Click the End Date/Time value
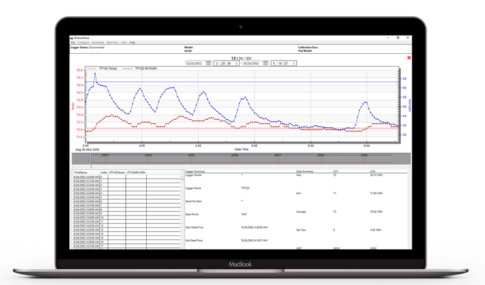Viewport: 485px width, 285px height. 254,241
